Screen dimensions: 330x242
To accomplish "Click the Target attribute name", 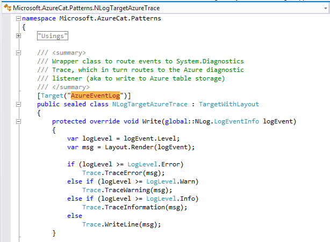I will (x=52, y=96).
